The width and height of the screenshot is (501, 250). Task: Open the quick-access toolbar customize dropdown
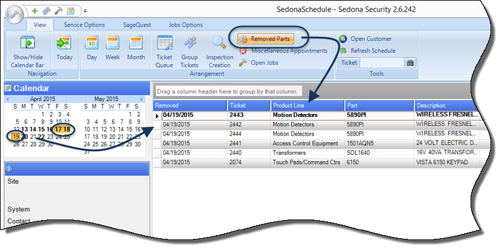click(85, 11)
